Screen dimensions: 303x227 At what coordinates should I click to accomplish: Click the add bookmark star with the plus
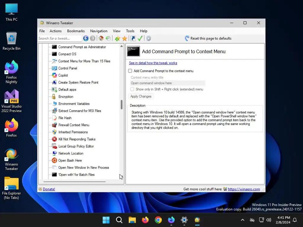coord(117,38)
